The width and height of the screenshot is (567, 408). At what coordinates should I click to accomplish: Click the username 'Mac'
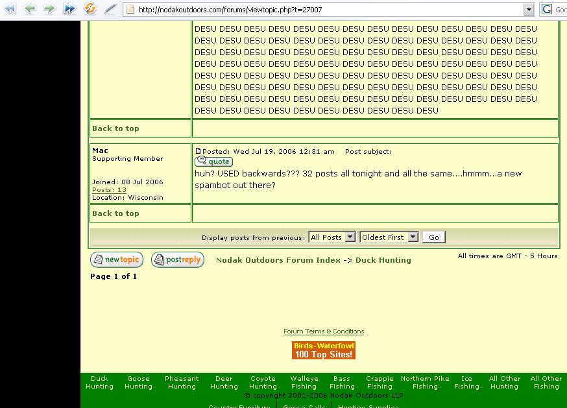click(x=100, y=150)
